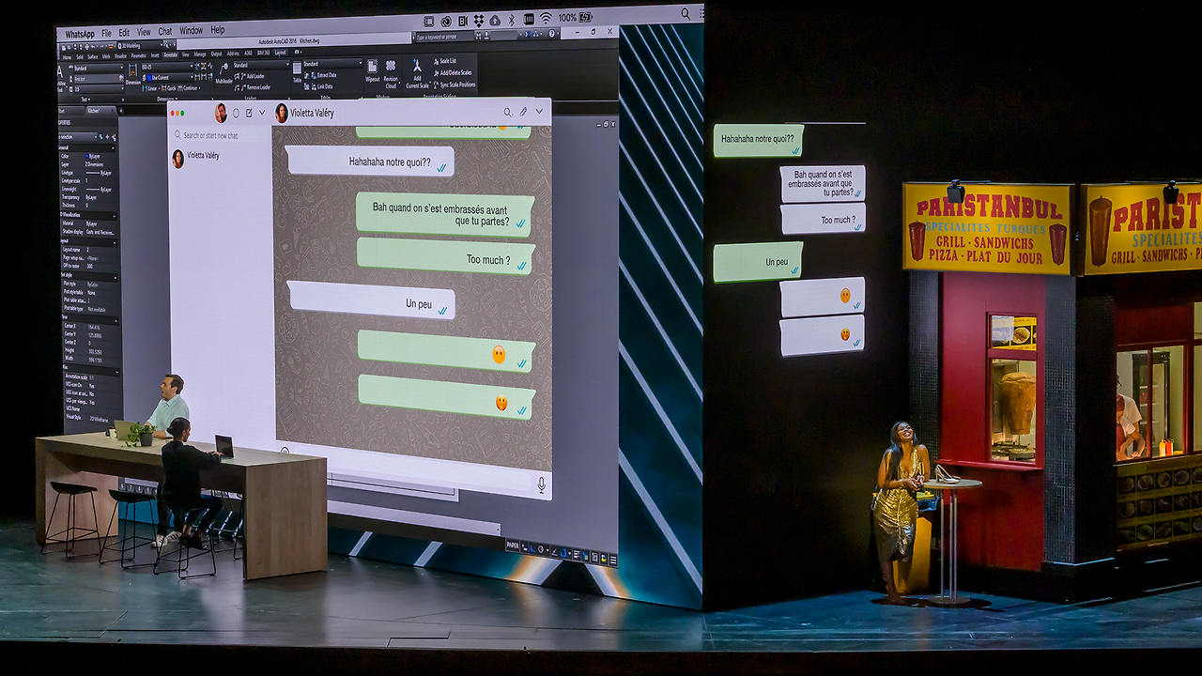Click the "Hahahaha notre quoi??" message bubble

click(370, 161)
